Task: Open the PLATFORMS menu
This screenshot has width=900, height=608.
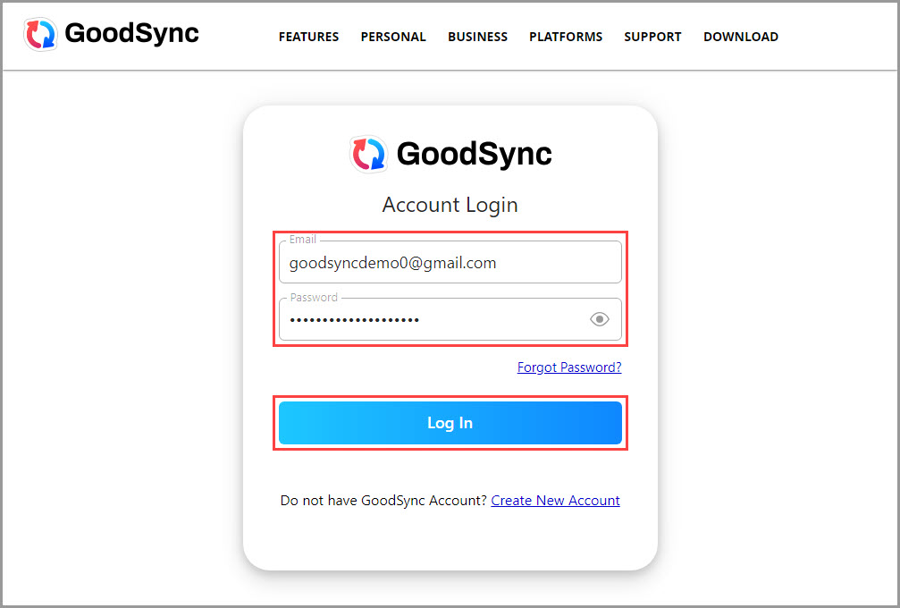Action: (x=566, y=37)
